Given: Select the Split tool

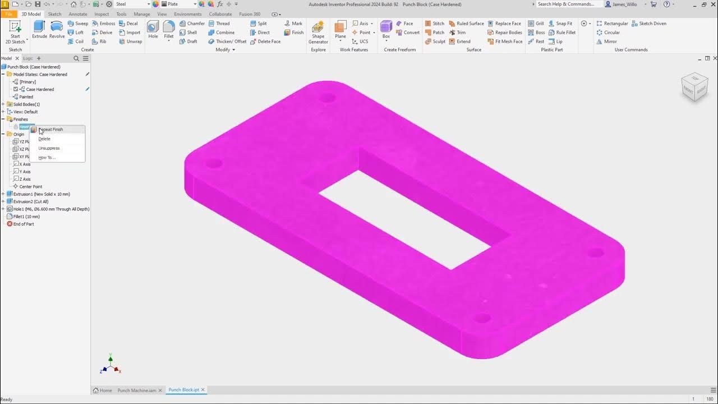Looking at the screenshot, I should pos(258,24).
